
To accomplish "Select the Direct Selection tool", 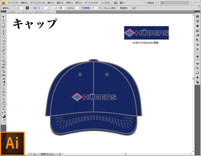I will (x=3, y=20).
